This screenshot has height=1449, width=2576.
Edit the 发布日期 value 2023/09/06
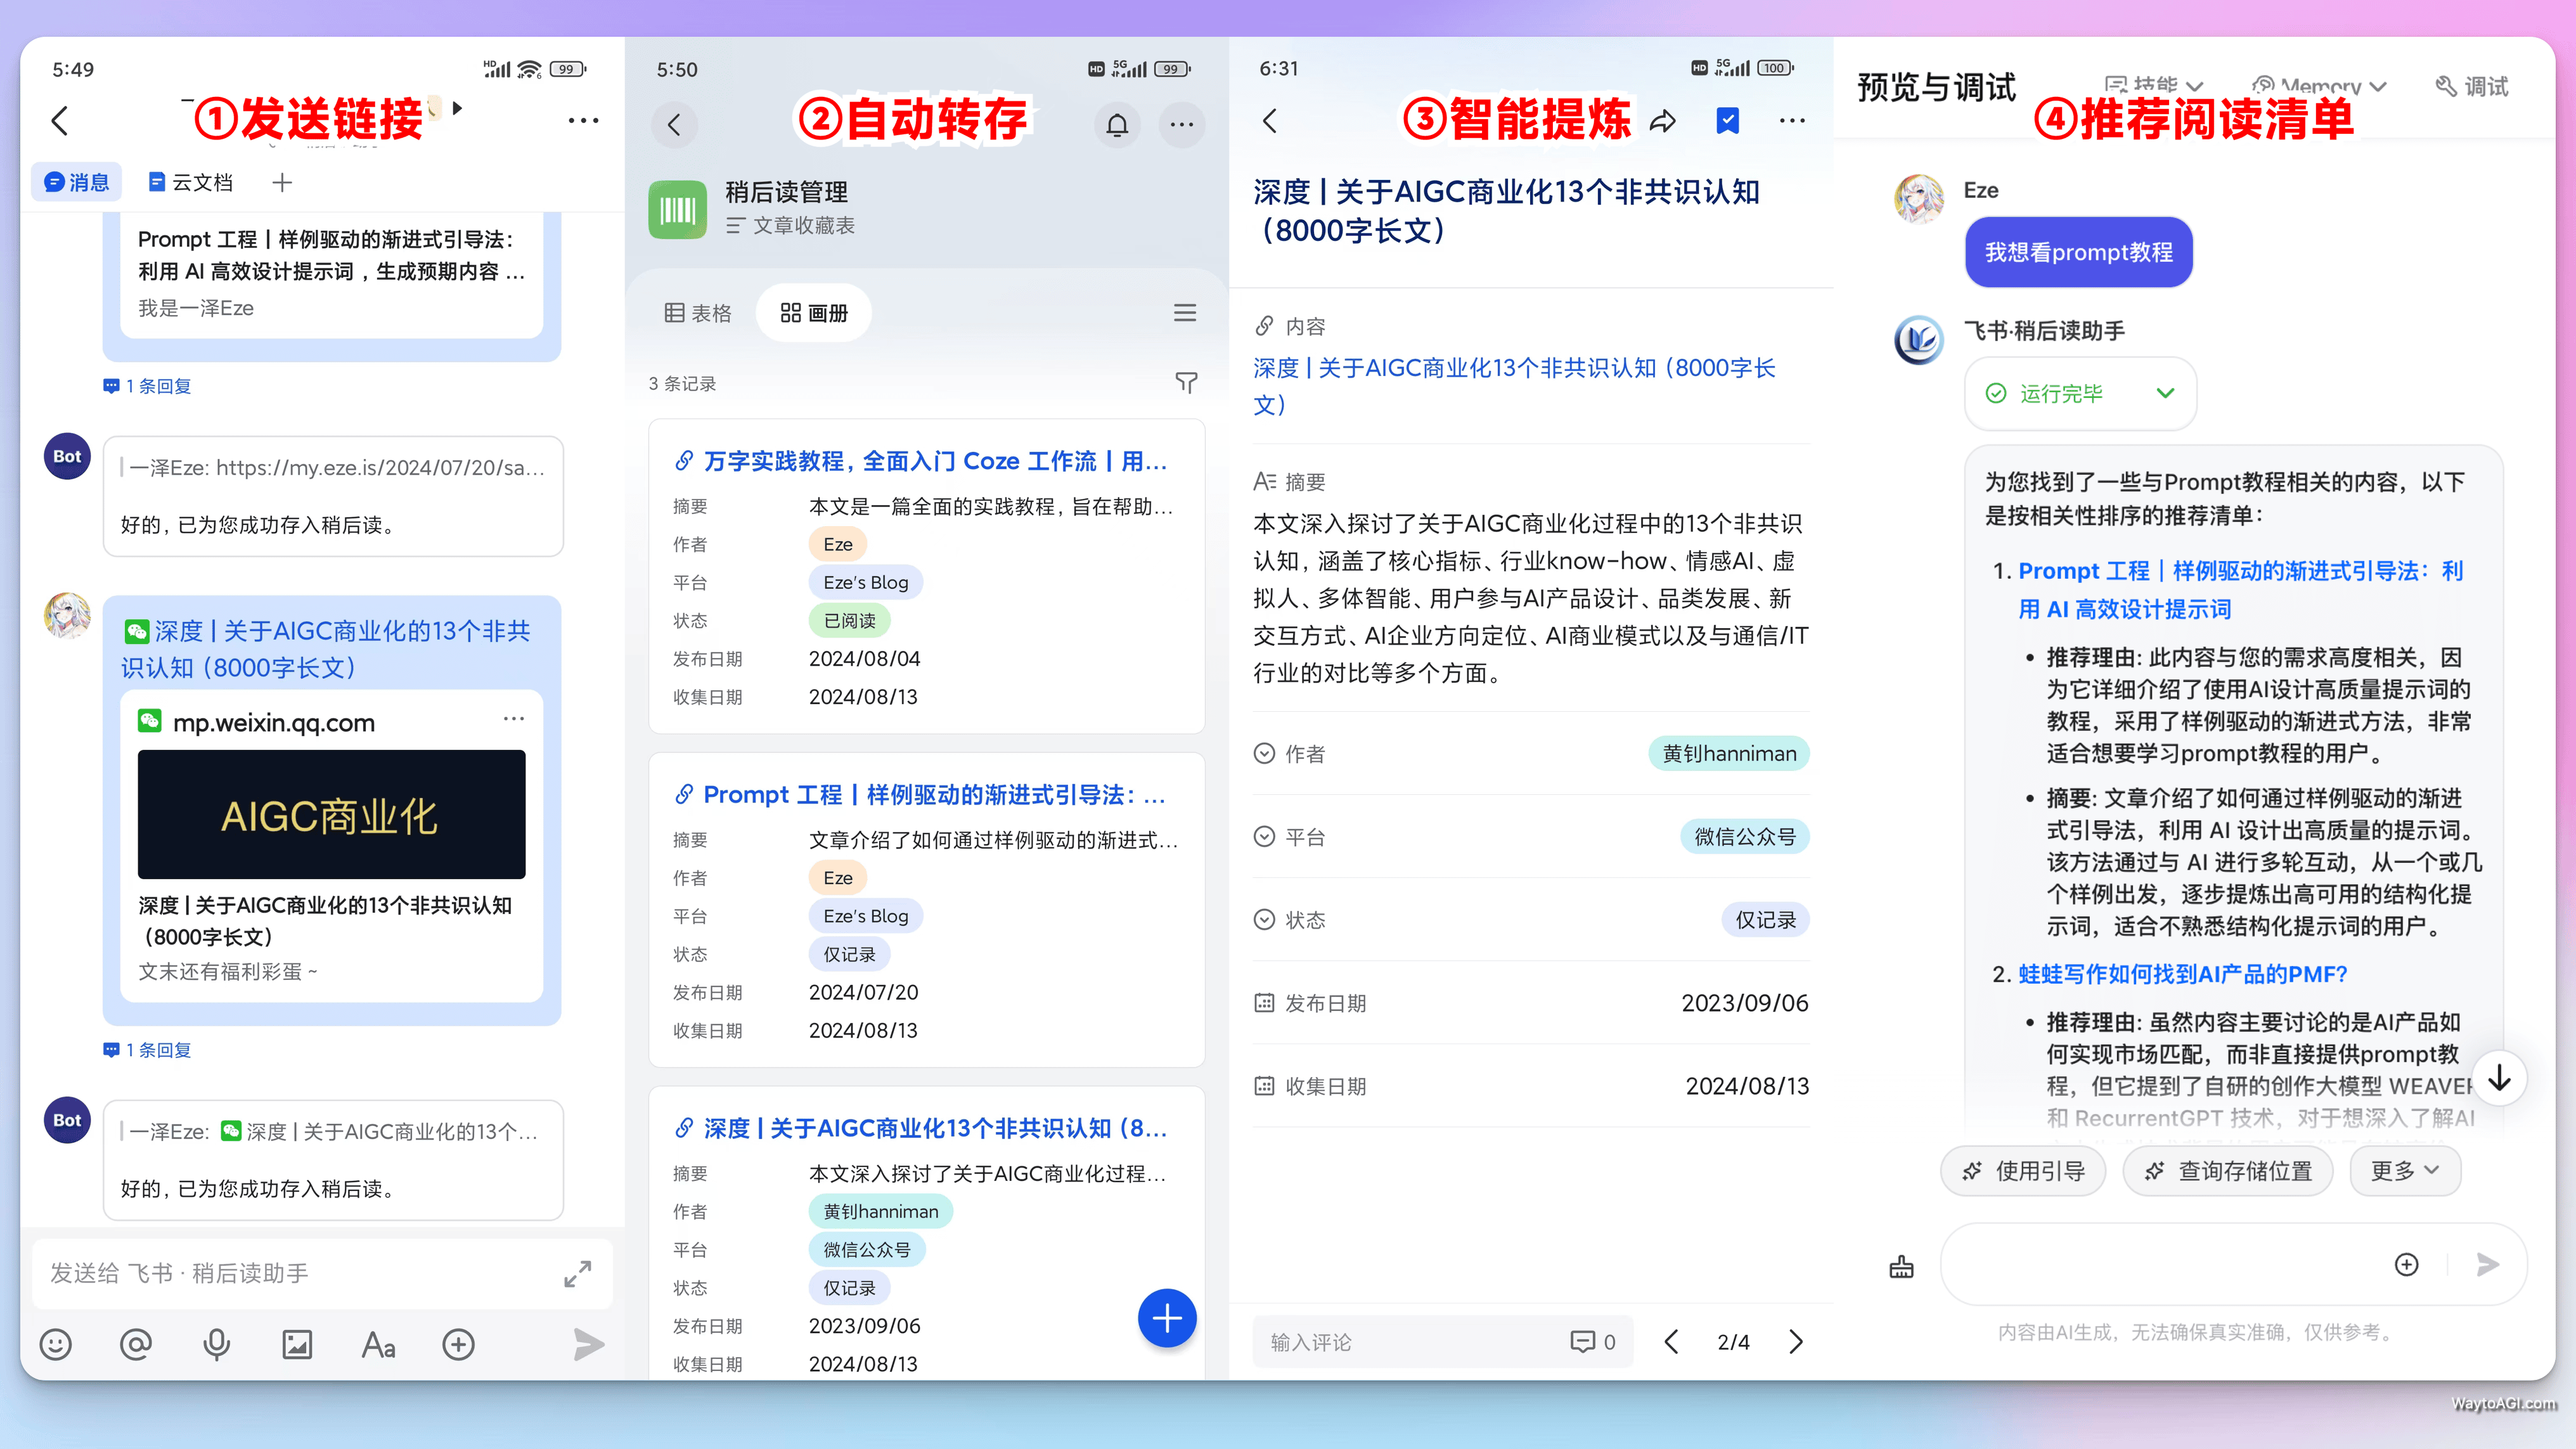(1745, 1003)
